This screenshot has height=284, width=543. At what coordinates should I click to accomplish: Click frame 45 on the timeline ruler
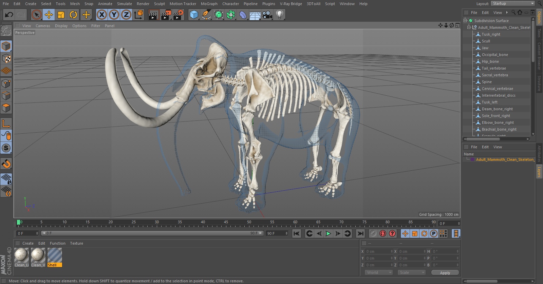[x=226, y=223]
